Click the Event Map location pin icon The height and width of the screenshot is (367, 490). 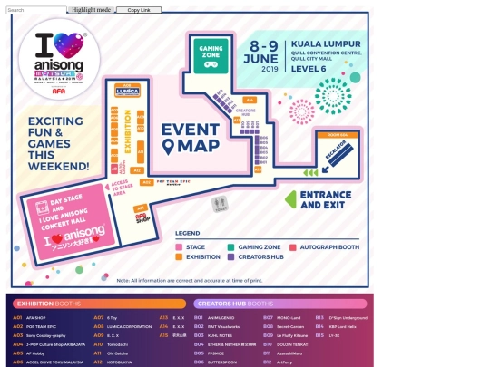tap(168, 147)
